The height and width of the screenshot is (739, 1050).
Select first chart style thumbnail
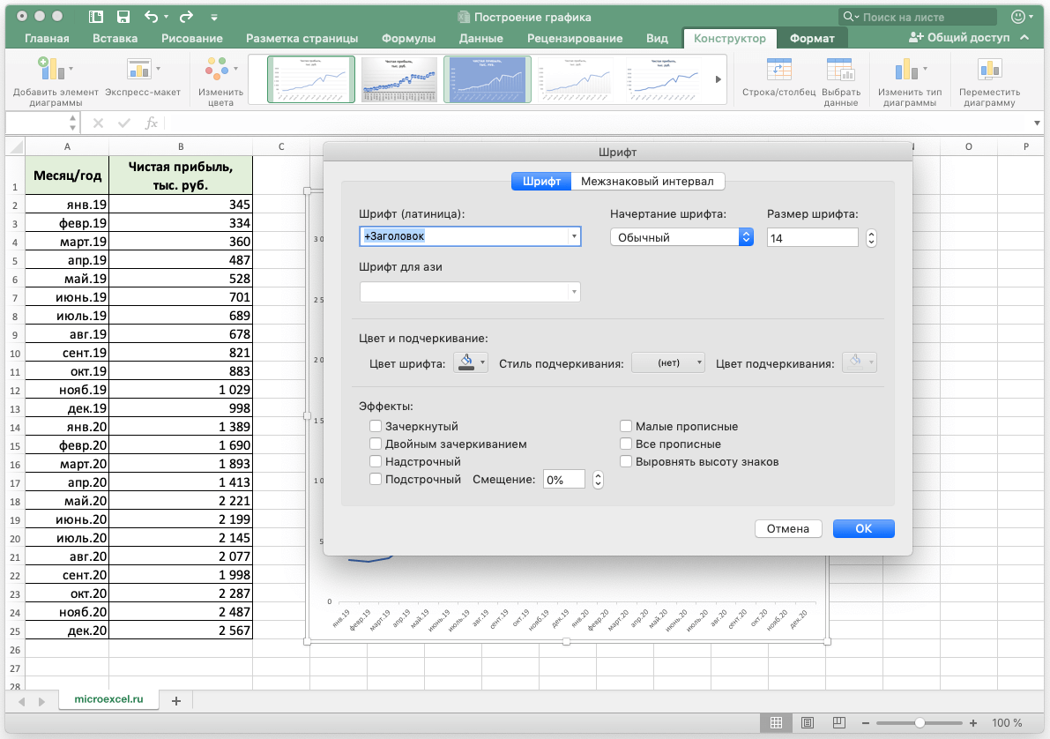(x=311, y=79)
